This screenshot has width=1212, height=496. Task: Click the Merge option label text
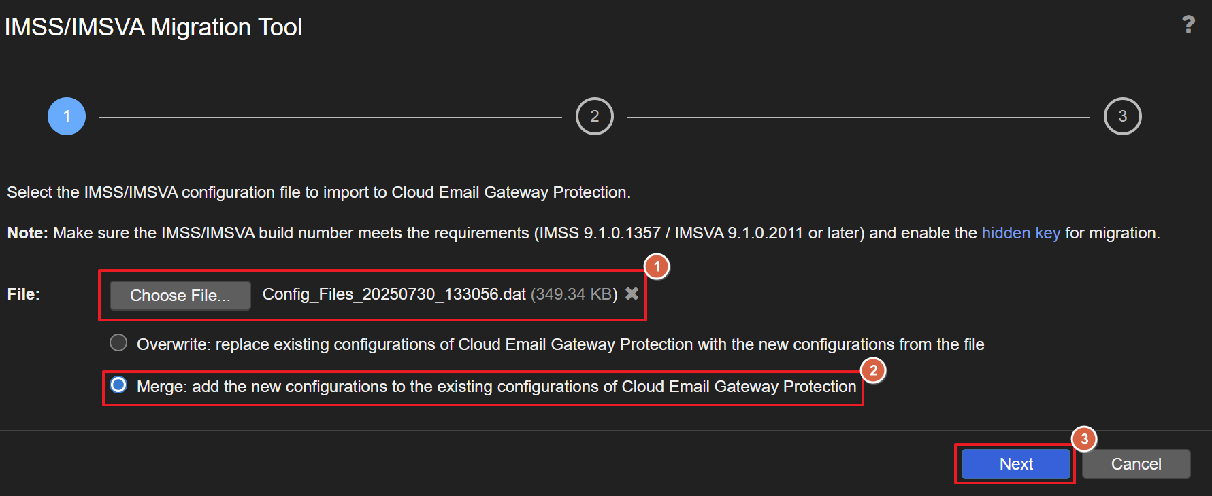coord(496,387)
